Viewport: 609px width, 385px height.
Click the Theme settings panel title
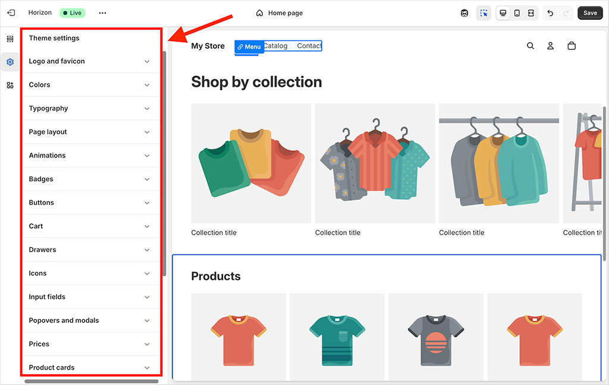(54, 38)
